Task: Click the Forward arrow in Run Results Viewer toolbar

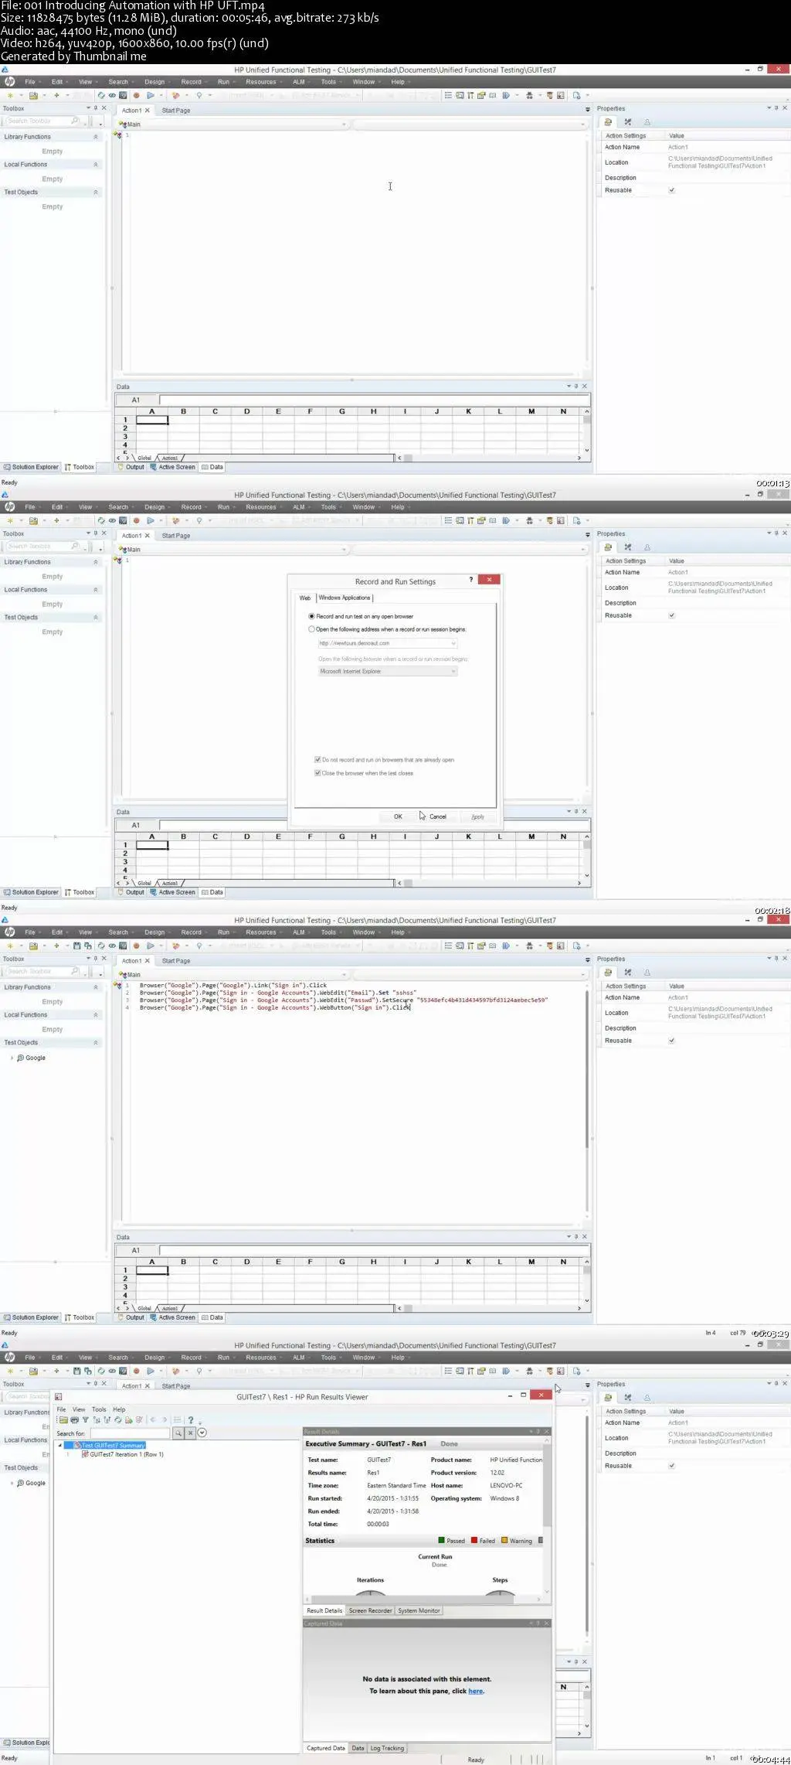Action: pos(164,1419)
